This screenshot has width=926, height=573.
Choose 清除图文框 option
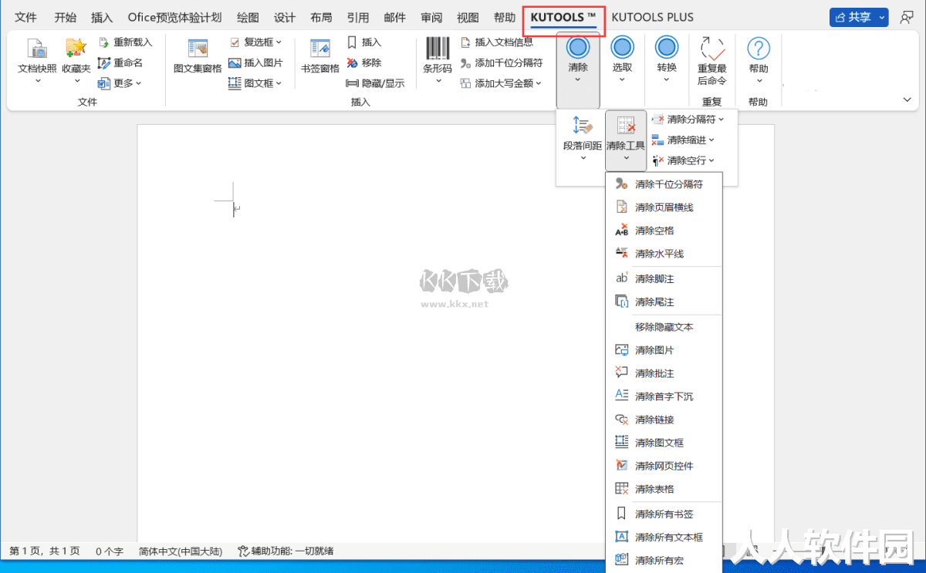point(664,443)
